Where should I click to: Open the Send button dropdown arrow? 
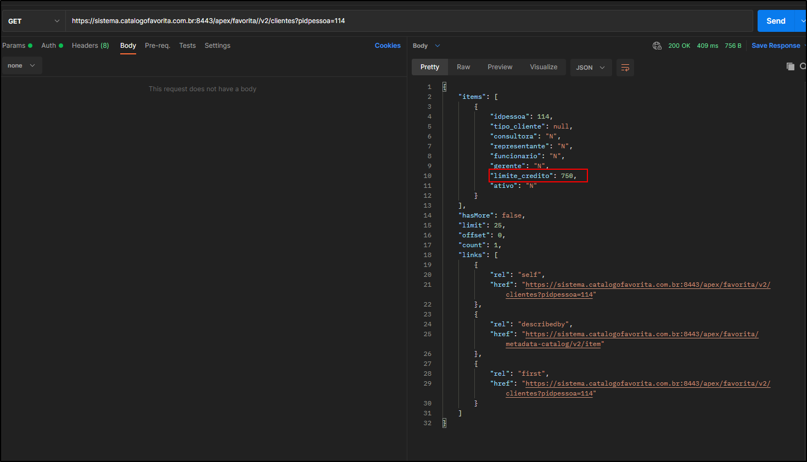click(x=802, y=21)
